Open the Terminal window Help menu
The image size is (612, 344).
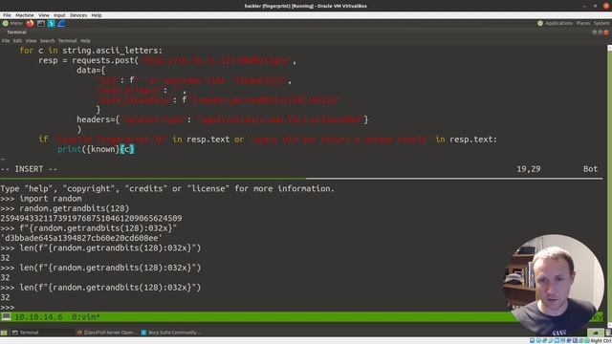coord(85,40)
